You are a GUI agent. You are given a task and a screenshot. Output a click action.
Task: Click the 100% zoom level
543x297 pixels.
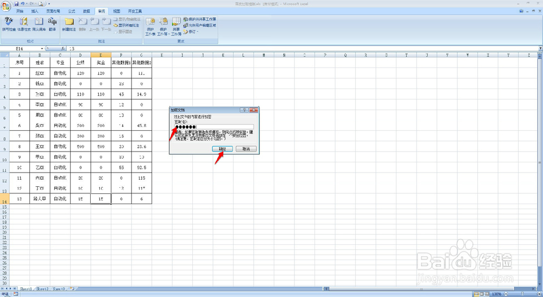(x=497, y=294)
